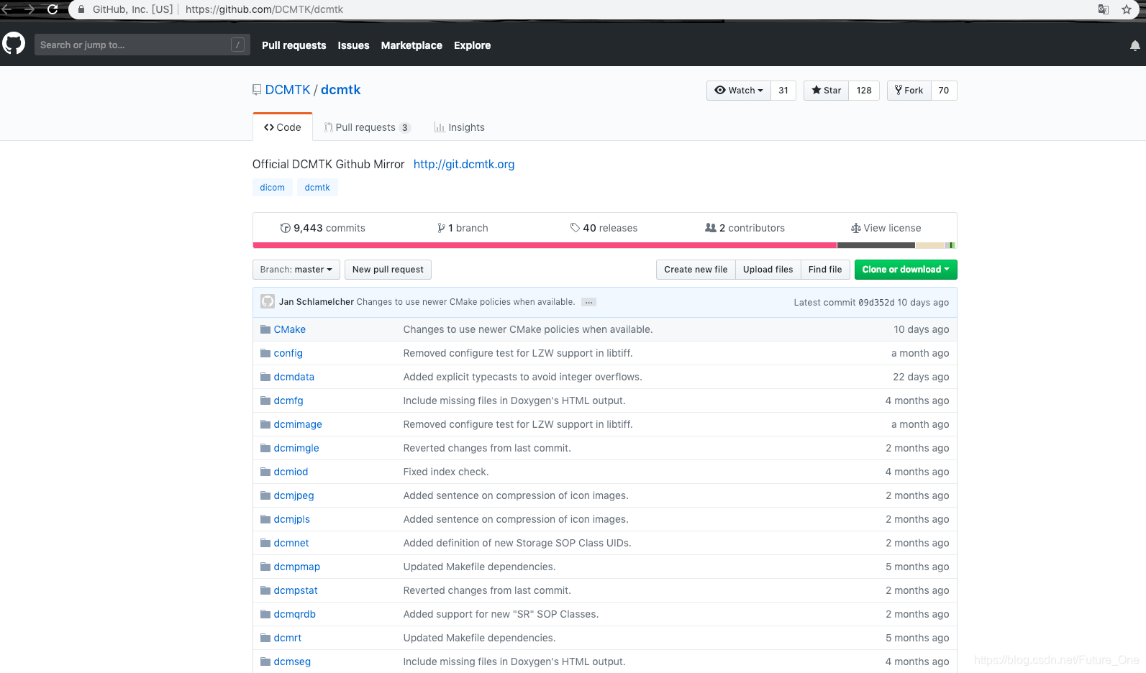
Task: Open Pull requests in top navigation
Action: click(x=294, y=45)
